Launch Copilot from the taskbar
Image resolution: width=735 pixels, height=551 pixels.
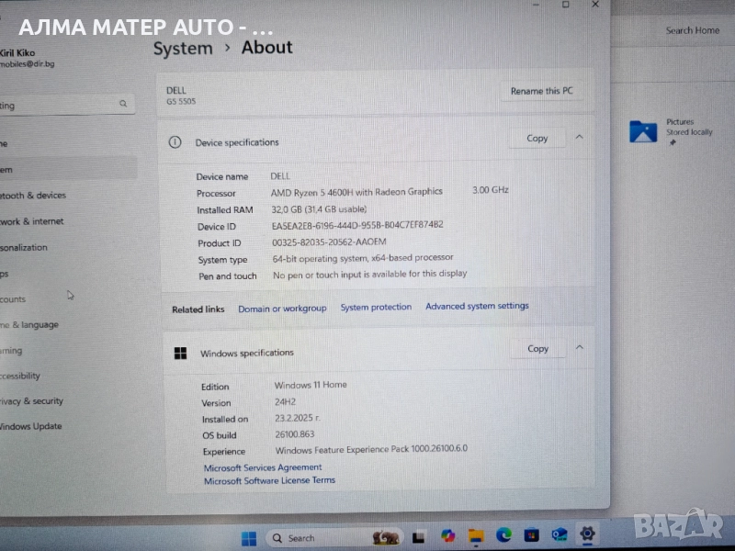447,535
